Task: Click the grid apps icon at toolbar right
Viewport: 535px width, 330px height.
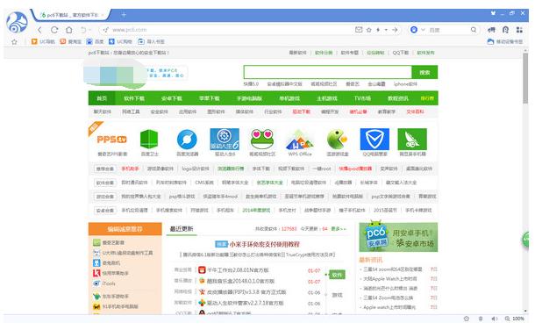Action: click(519, 30)
